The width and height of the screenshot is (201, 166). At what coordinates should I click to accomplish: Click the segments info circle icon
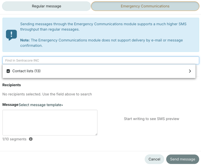[x=31, y=139]
